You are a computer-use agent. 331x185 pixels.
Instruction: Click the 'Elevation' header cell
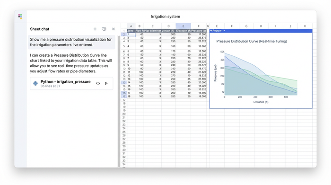pyautogui.click(x=183, y=31)
